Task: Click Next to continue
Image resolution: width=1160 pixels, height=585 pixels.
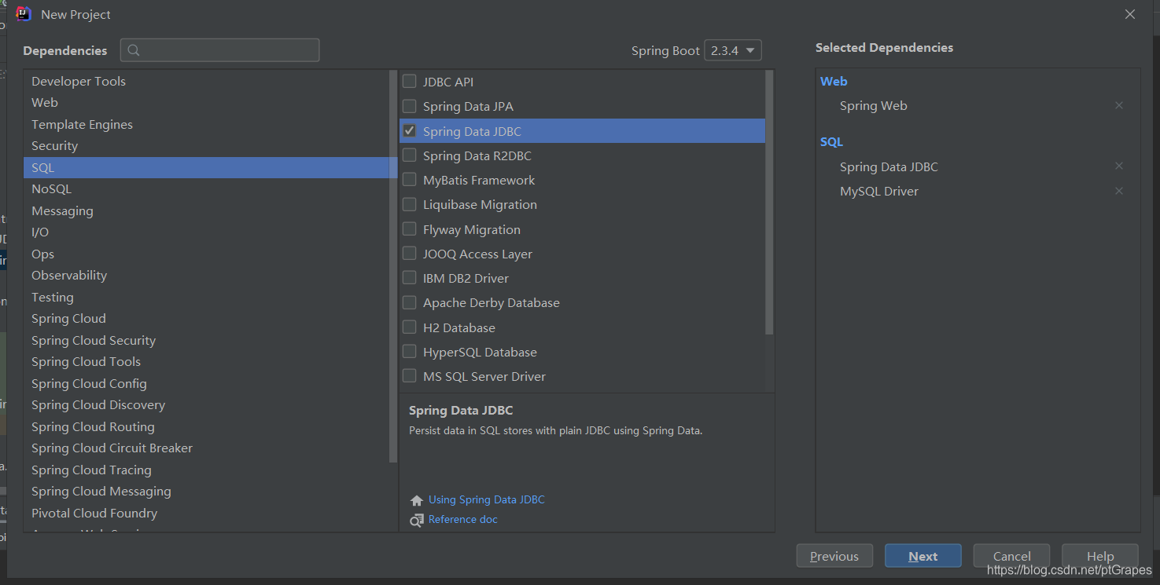Action: tap(922, 556)
